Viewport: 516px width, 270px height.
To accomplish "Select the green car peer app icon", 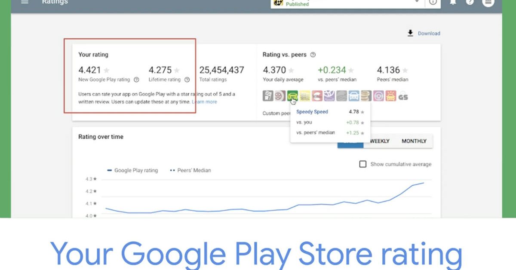I will [x=292, y=96].
